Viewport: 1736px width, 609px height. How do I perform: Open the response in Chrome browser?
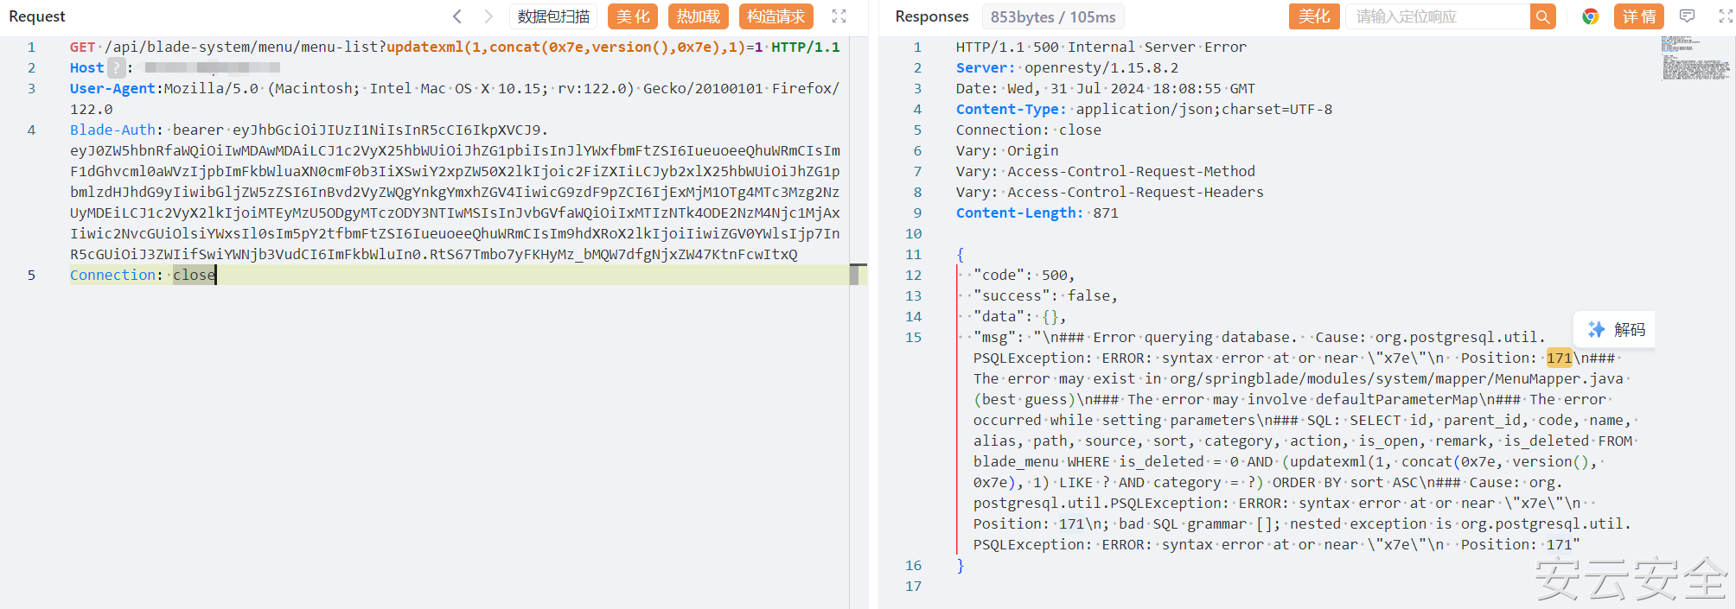coord(1590,16)
